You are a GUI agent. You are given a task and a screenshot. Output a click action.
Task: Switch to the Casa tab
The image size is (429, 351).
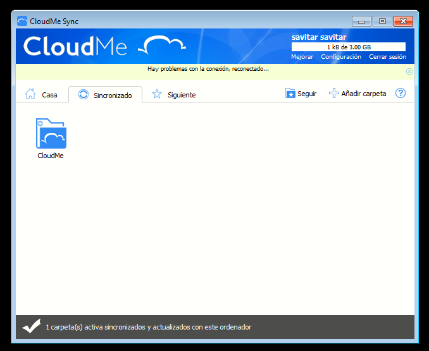pos(42,95)
